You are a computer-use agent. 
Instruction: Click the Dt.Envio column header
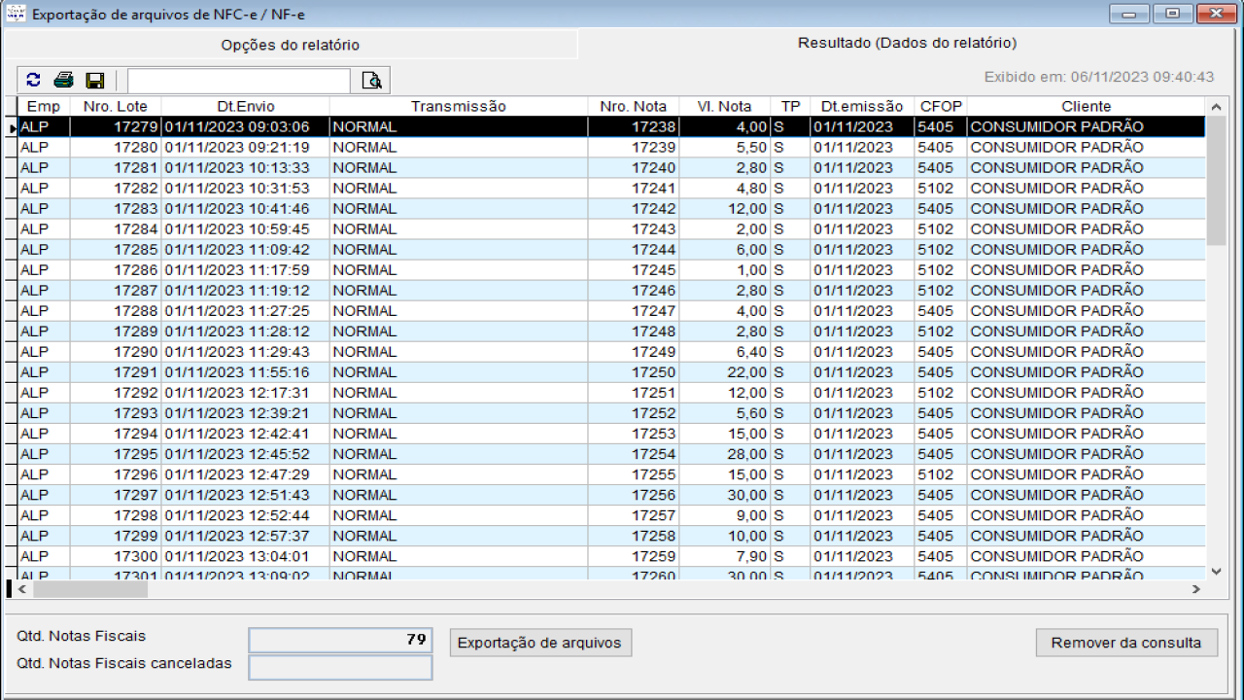pos(245,107)
